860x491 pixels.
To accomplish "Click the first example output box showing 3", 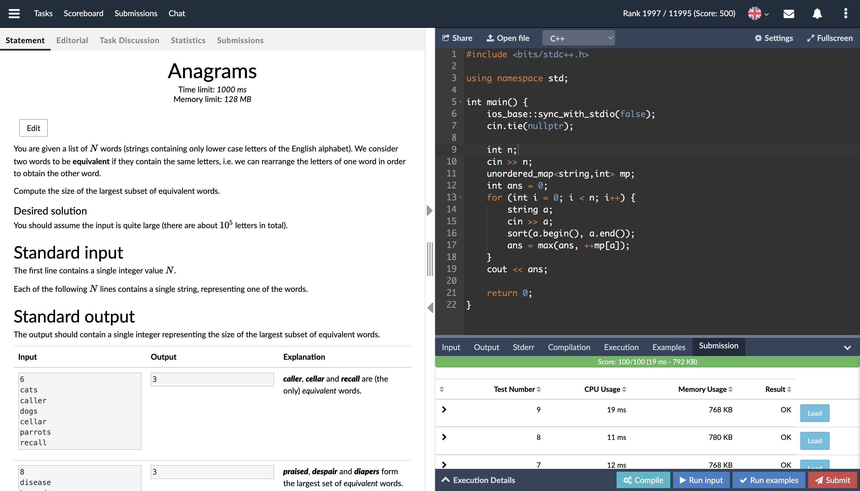I will pyautogui.click(x=212, y=379).
